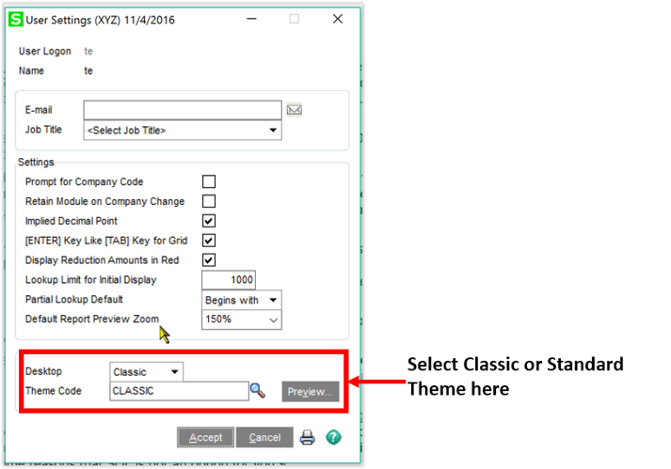
Task: Uncheck Implied Decimal Point checkbox
Action: (209, 221)
